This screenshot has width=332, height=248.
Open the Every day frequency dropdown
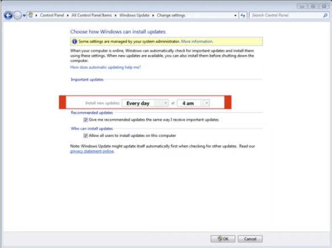(x=146, y=103)
